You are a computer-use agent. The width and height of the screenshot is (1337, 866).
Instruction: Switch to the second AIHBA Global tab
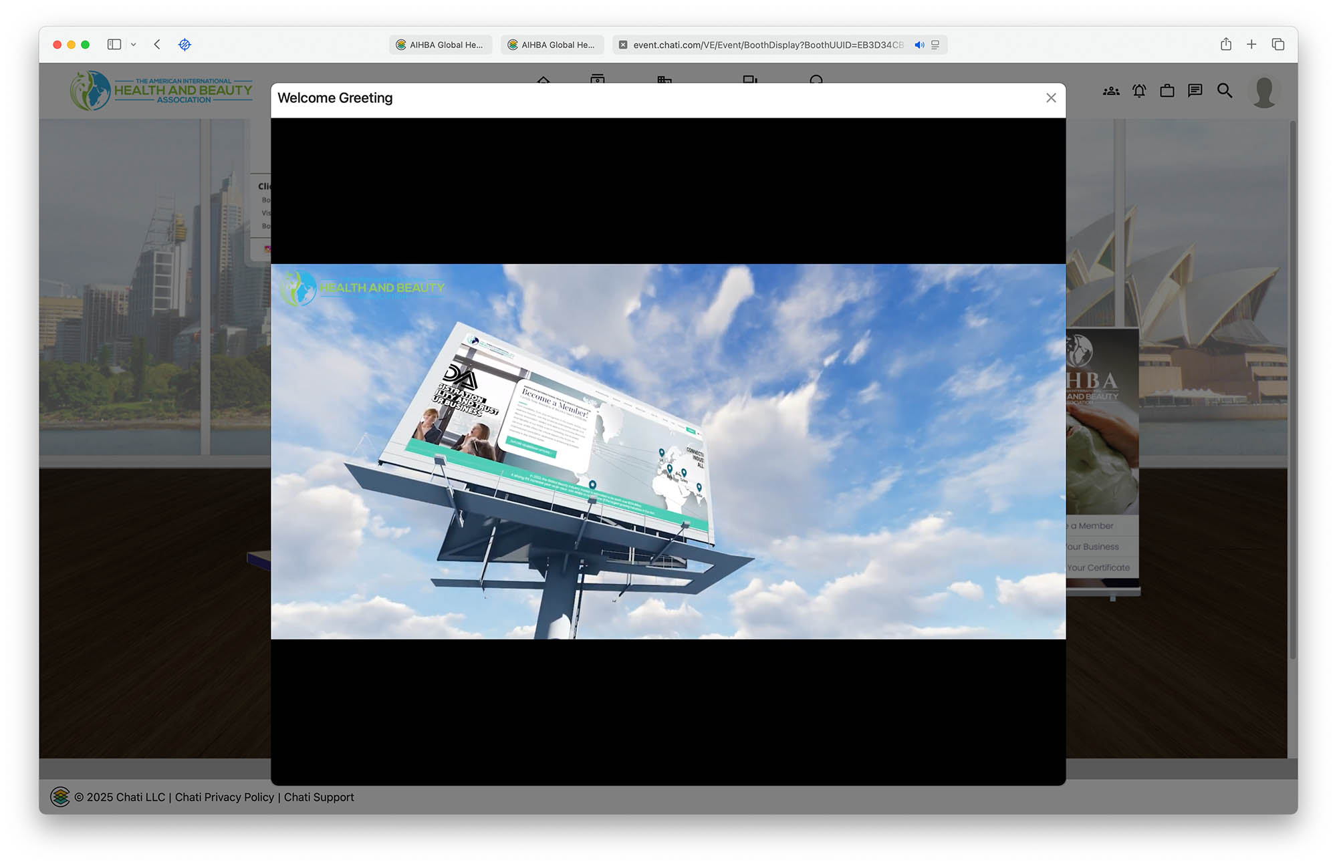click(x=552, y=45)
